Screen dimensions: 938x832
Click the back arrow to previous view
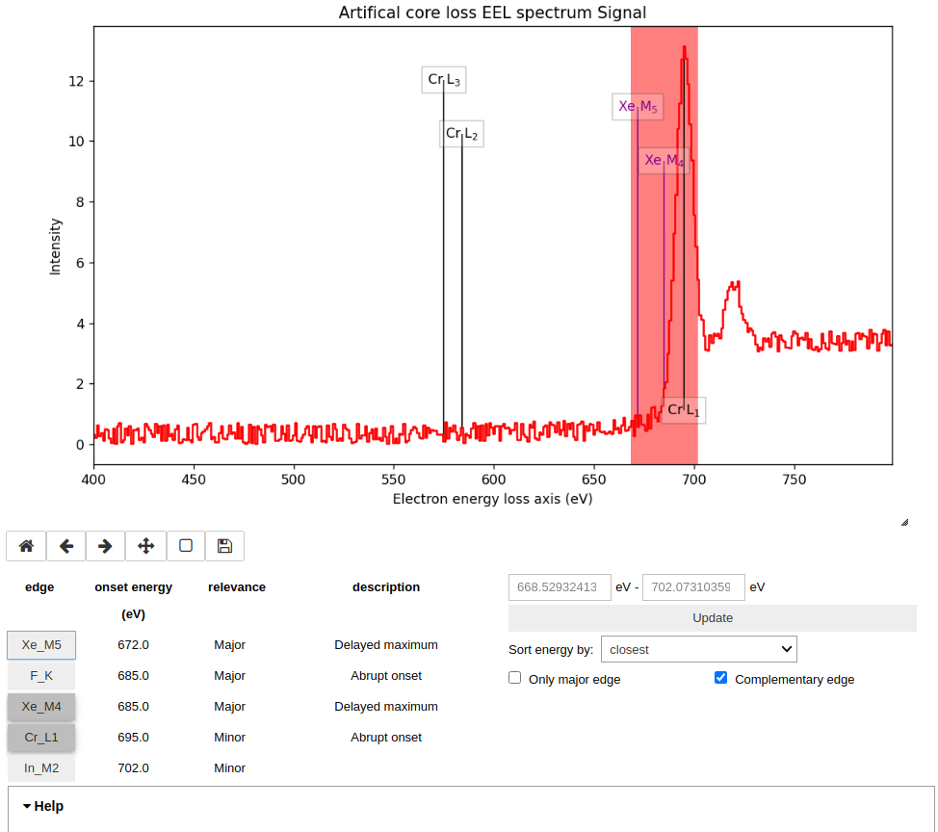66,546
